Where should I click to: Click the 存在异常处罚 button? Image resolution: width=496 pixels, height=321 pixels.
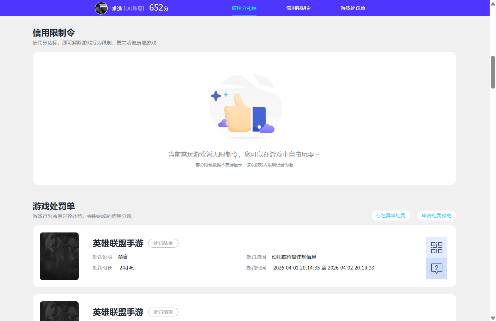tap(391, 215)
